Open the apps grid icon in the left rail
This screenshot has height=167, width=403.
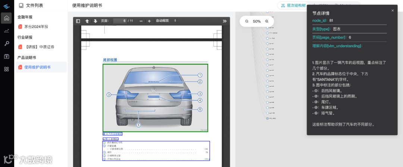pos(6,69)
